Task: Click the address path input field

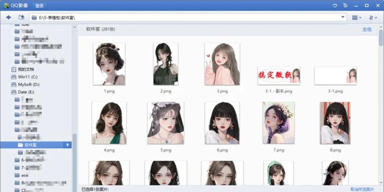Action: tap(188, 17)
